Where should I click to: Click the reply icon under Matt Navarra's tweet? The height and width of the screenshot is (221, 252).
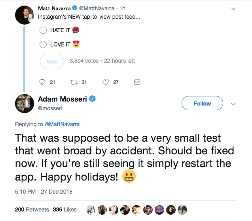(42, 82)
